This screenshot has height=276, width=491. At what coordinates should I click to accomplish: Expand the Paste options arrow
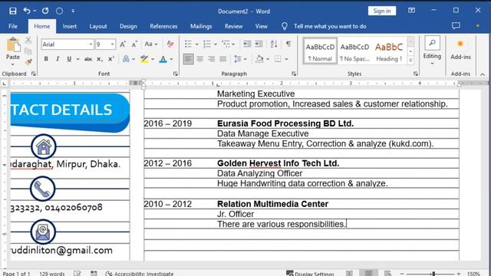point(13,64)
